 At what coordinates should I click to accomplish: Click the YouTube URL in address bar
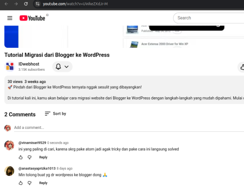[75, 4]
